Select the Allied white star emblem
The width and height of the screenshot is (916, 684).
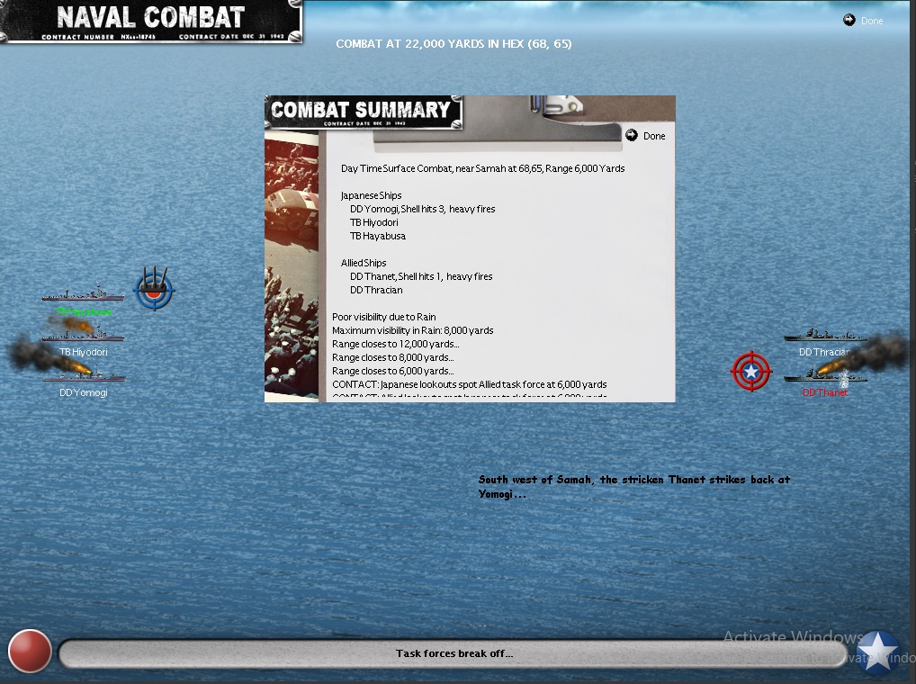[x=877, y=652]
